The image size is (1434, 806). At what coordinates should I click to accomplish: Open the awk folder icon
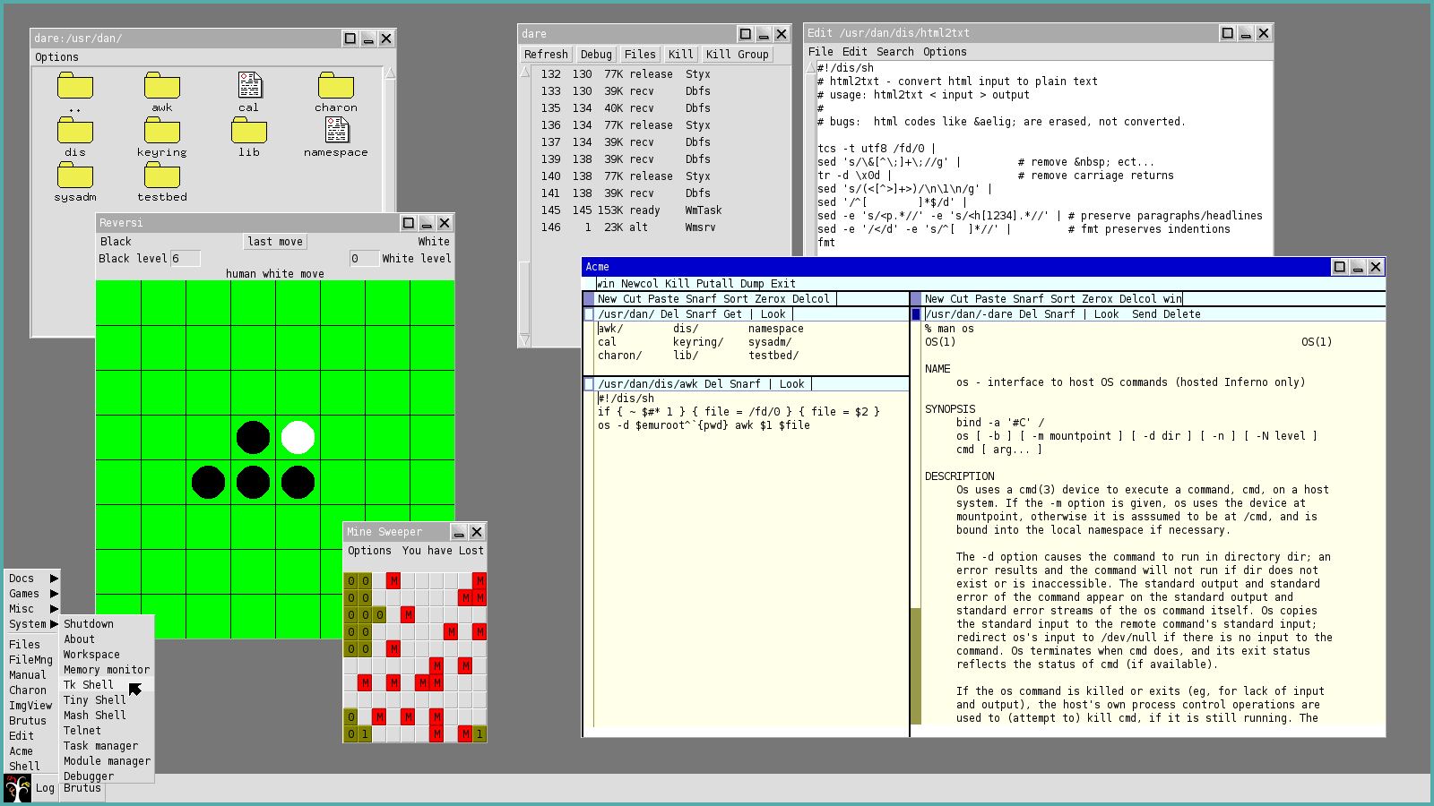point(162,87)
